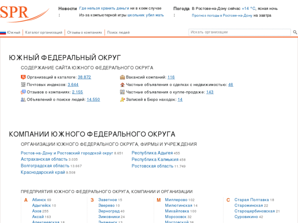Click the company reviews speech bubble icon
Screen dimensions: 298x223
[23, 92]
